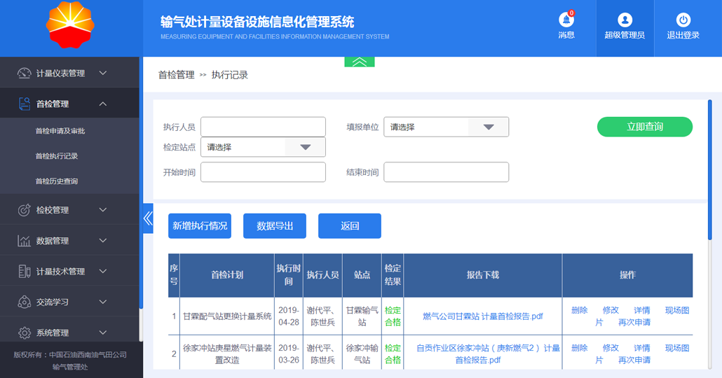Image resolution: width=722 pixels, height=378 pixels.
Task: Select date cell 2019-03-26
Action: (x=289, y=354)
